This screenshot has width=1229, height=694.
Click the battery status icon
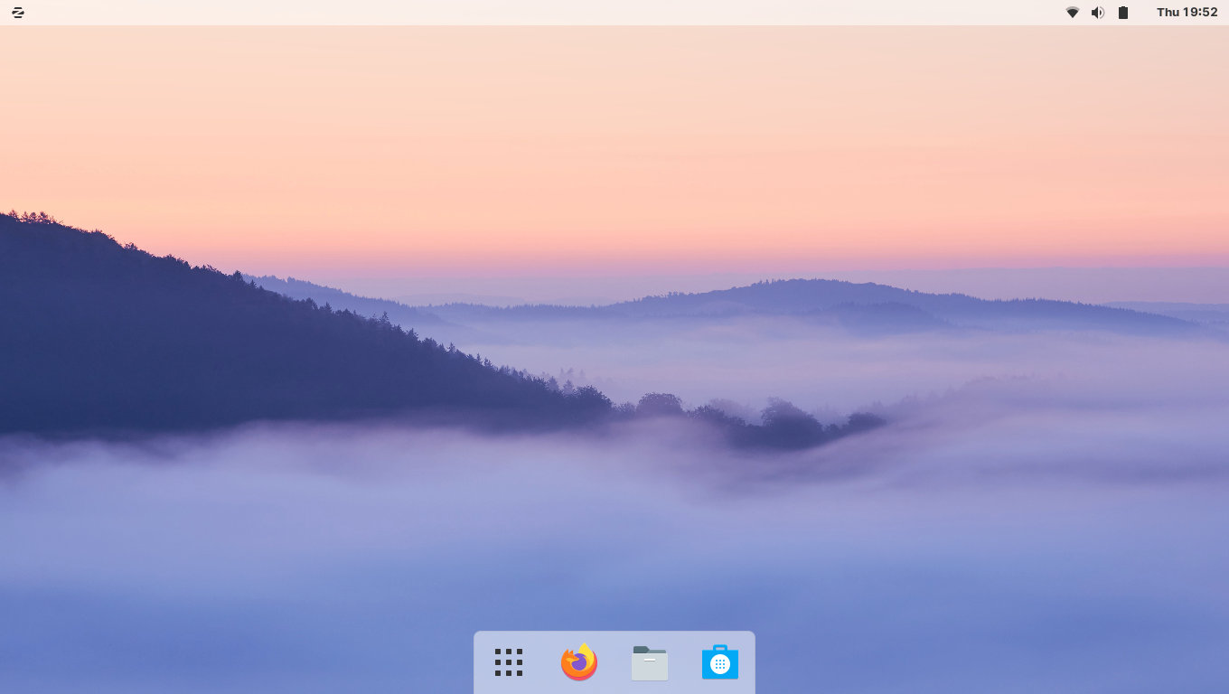(x=1123, y=13)
